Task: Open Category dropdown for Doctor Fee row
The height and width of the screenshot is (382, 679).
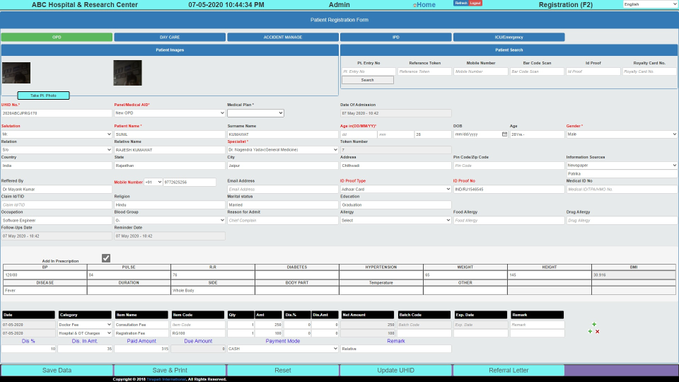Action: tap(85, 325)
